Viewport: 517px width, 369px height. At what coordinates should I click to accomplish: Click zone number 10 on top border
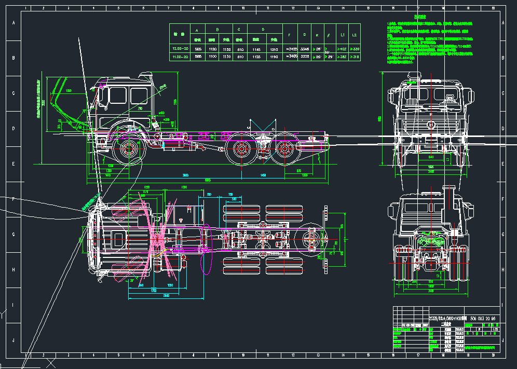click(x=242, y=8)
